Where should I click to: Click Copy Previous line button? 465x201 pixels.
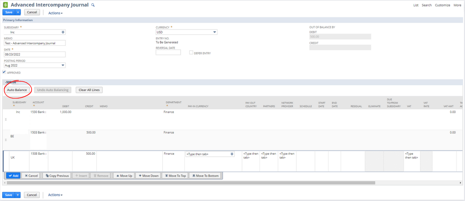[x=57, y=176]
